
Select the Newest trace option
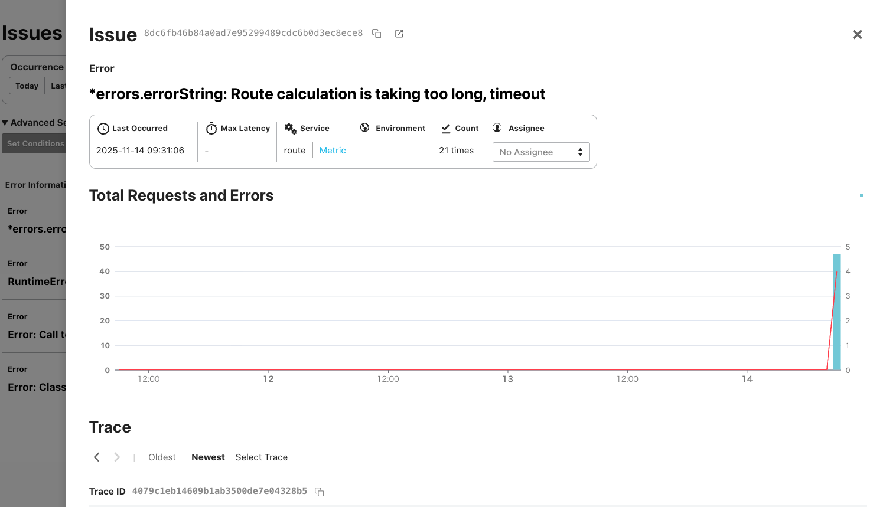[208, 457]
